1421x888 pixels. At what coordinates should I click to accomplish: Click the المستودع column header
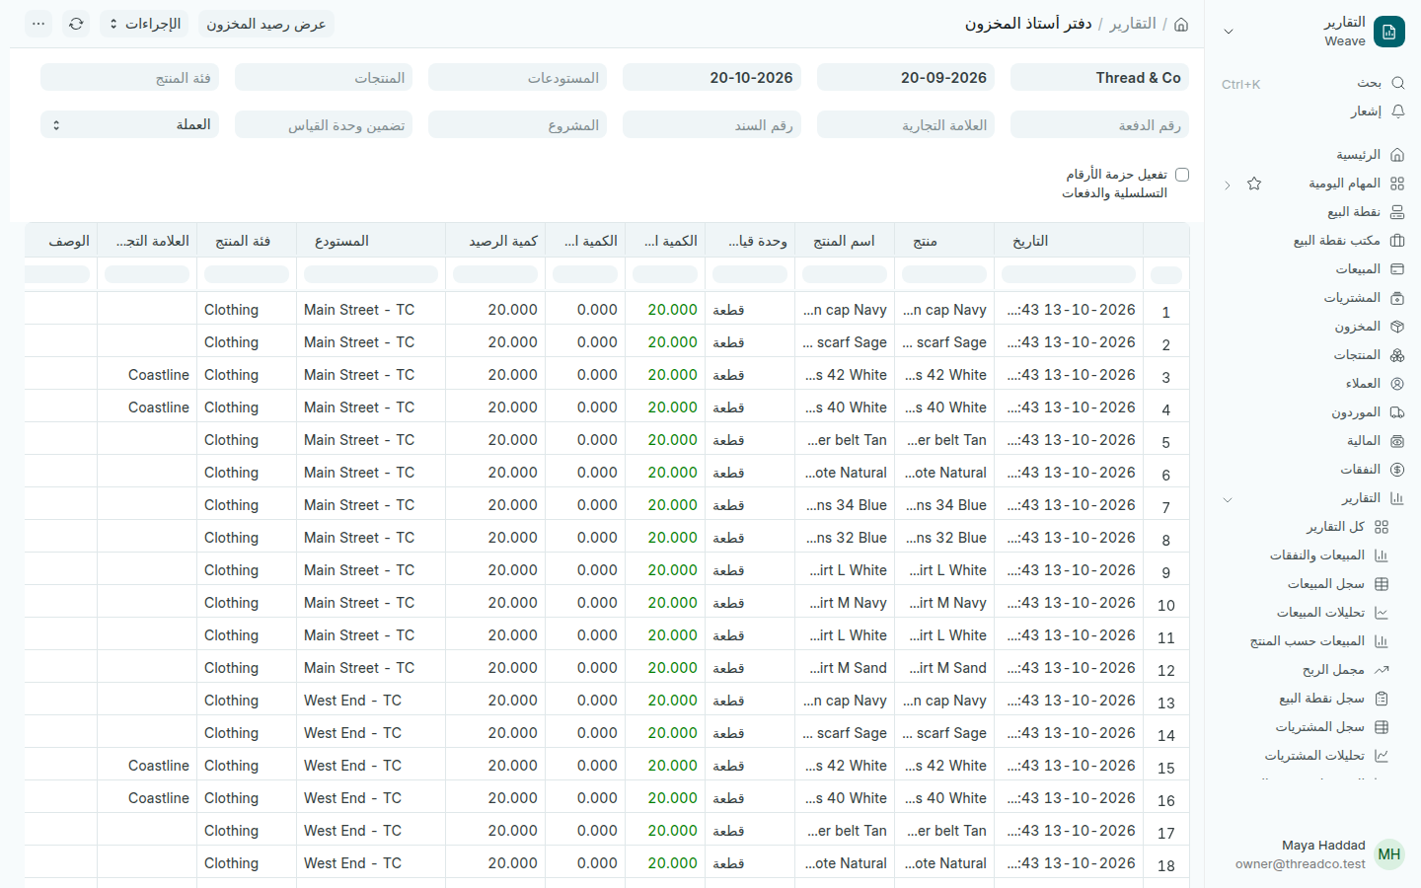click(370, 241)
